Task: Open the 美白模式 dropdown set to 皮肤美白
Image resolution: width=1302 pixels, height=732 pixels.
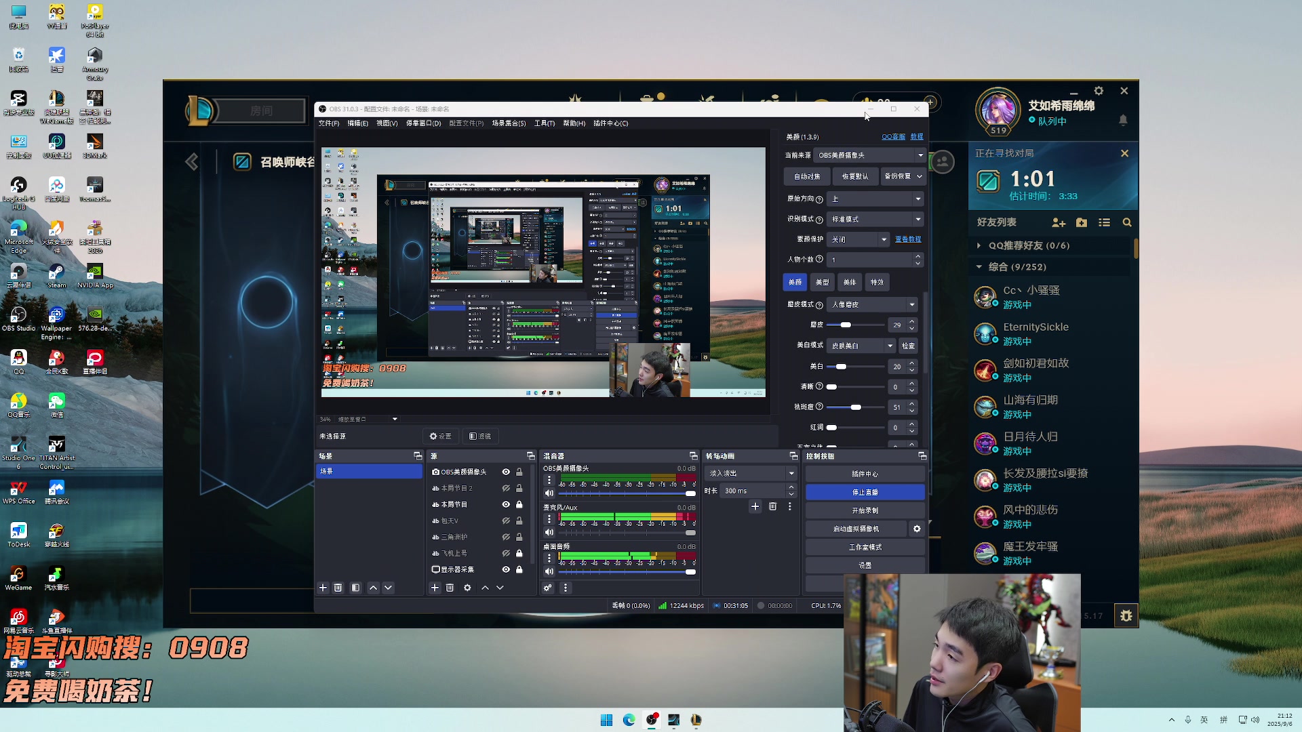Action: pyautogui.click(x=861, y=346)
